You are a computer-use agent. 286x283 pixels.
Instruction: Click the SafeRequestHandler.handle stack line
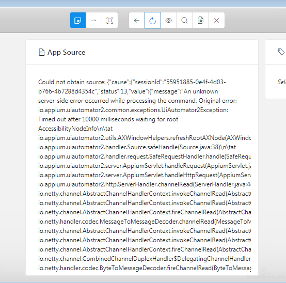click(x=145, y=156)
